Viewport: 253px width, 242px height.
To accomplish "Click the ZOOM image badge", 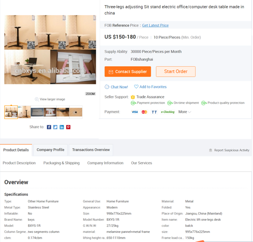I will [x=90, y=94].
